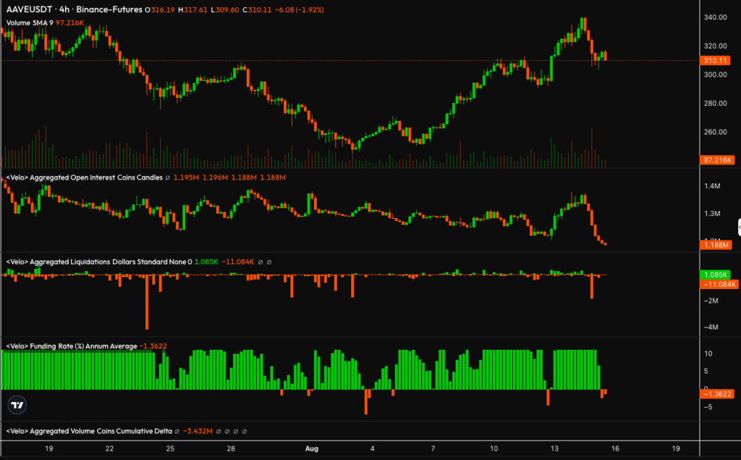
Task: Click the 16 date label on the time axis
Action: pos(615,448)
